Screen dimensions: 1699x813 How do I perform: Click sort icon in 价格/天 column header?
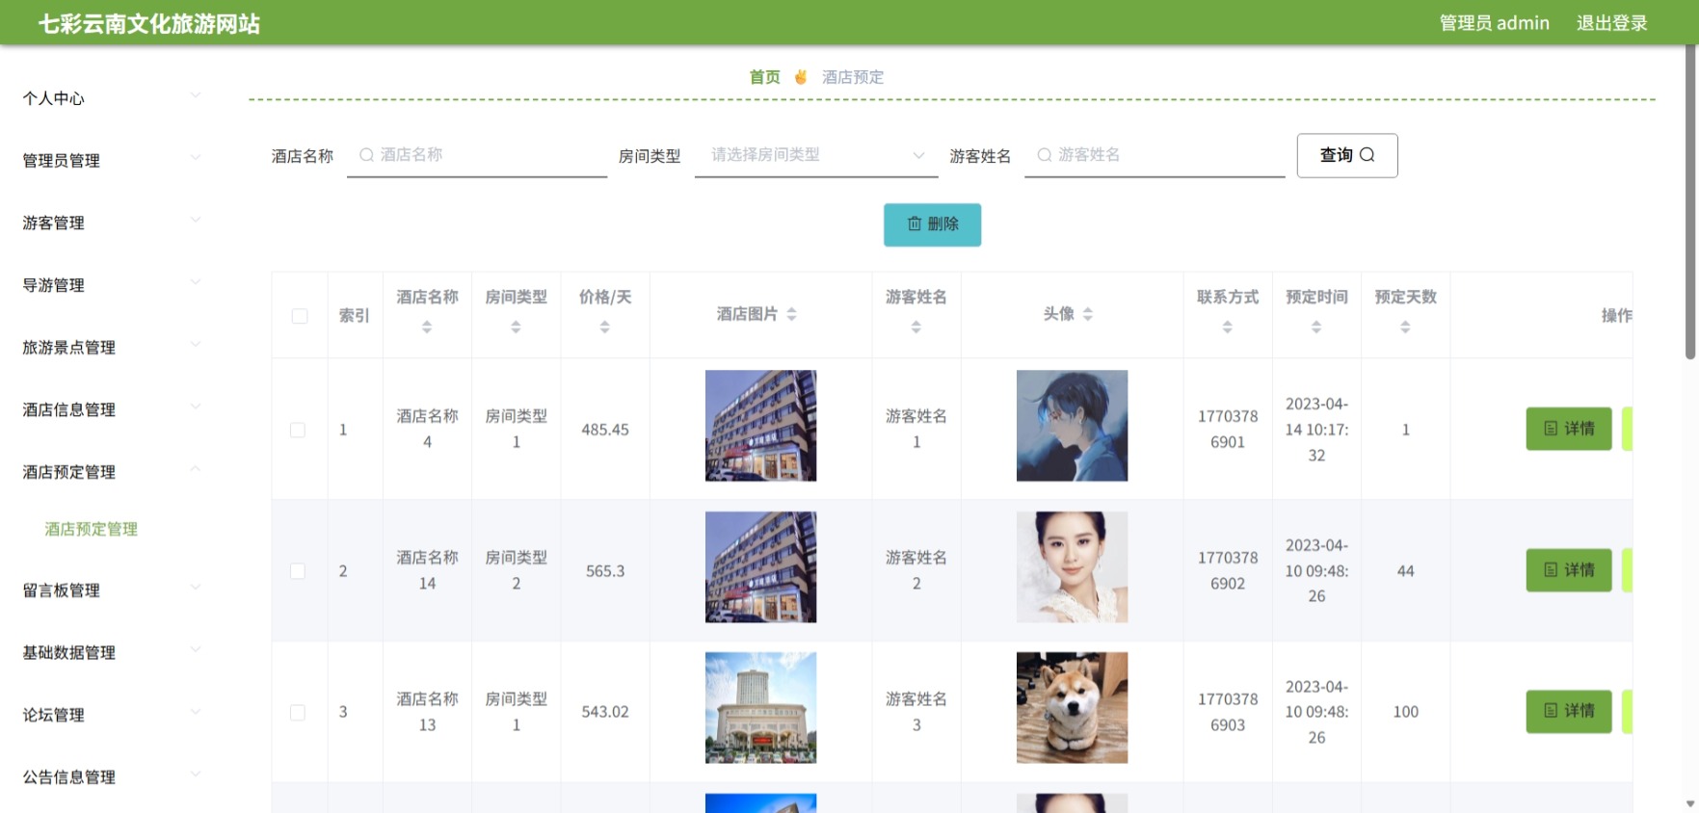(604, 328)
